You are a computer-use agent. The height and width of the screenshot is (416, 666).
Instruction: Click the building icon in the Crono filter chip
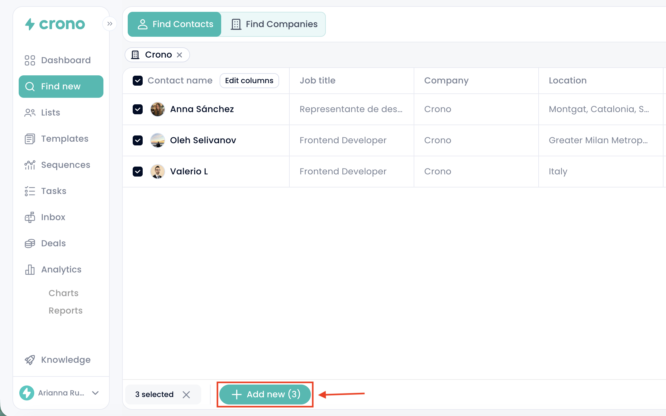[135, 55]
